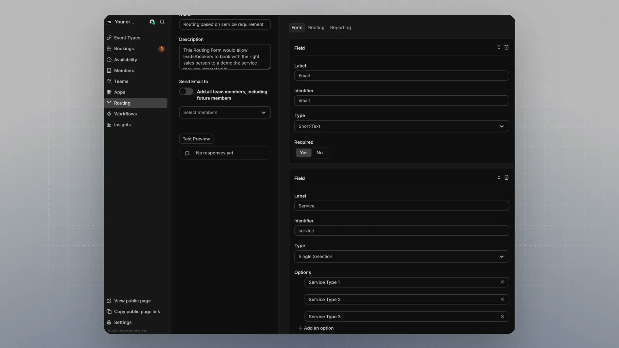
Task: Remove the Service Type 3 option
Action: point(502,316)
